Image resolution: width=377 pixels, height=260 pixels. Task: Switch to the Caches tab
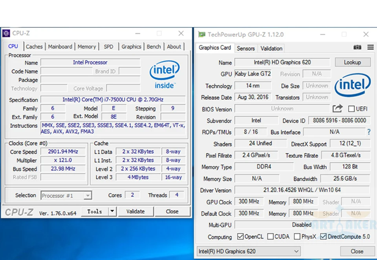(34, 47)
